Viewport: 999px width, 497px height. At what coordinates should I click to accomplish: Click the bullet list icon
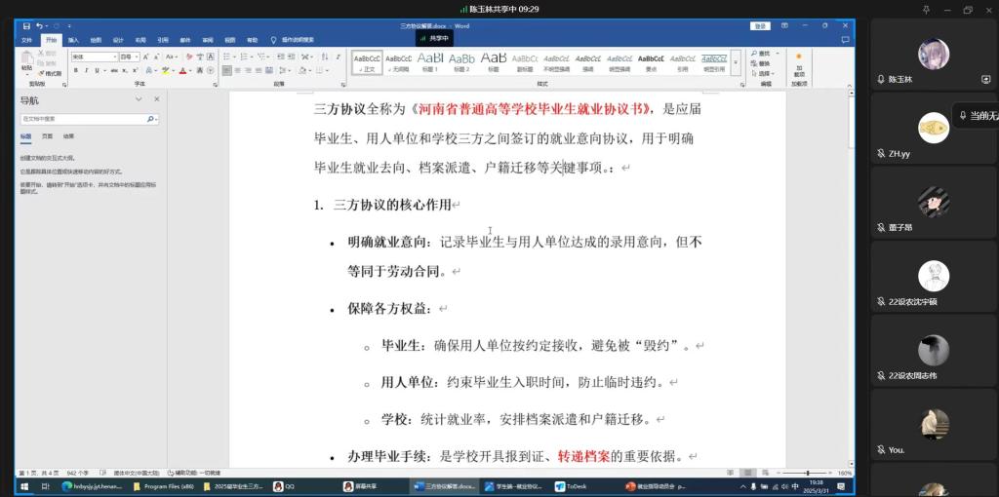pos(225,57)
